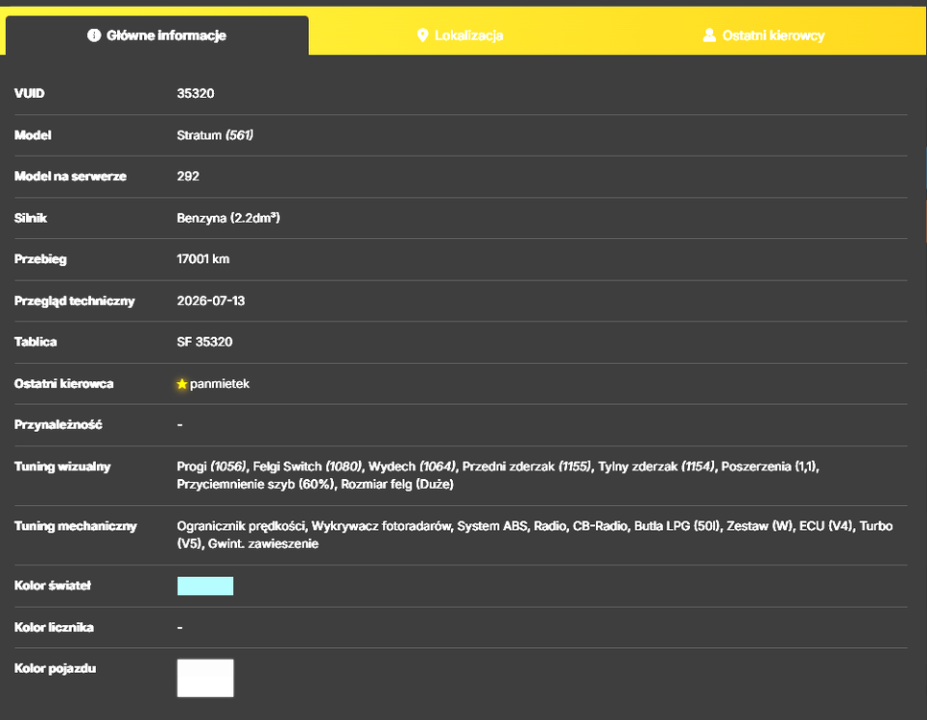The width and height of the screenshot is (927, 720).
Task: Click the Zestaw (W) entry
Action: tap(760, 526)
